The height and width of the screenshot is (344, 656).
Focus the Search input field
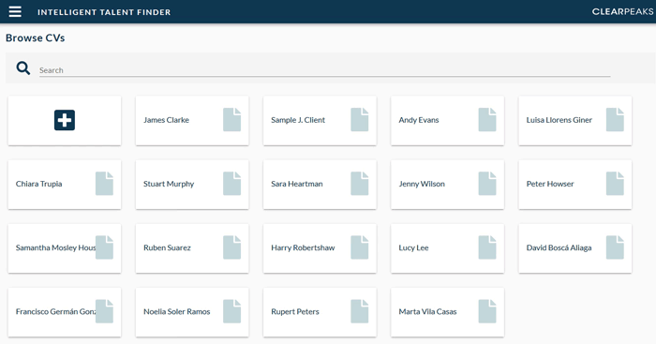(x=324, y=70)
